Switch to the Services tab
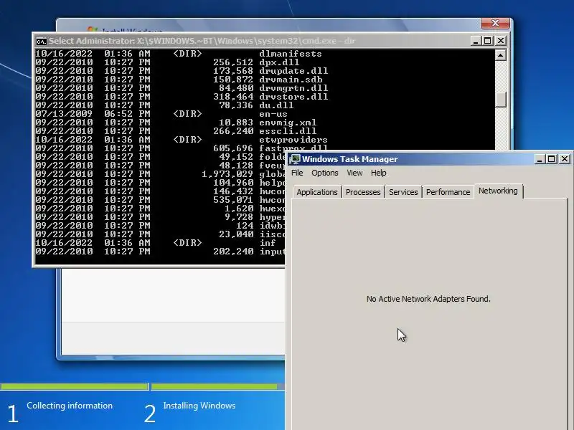The height and width of the screenshot is (430, 574). pos(403,192)
